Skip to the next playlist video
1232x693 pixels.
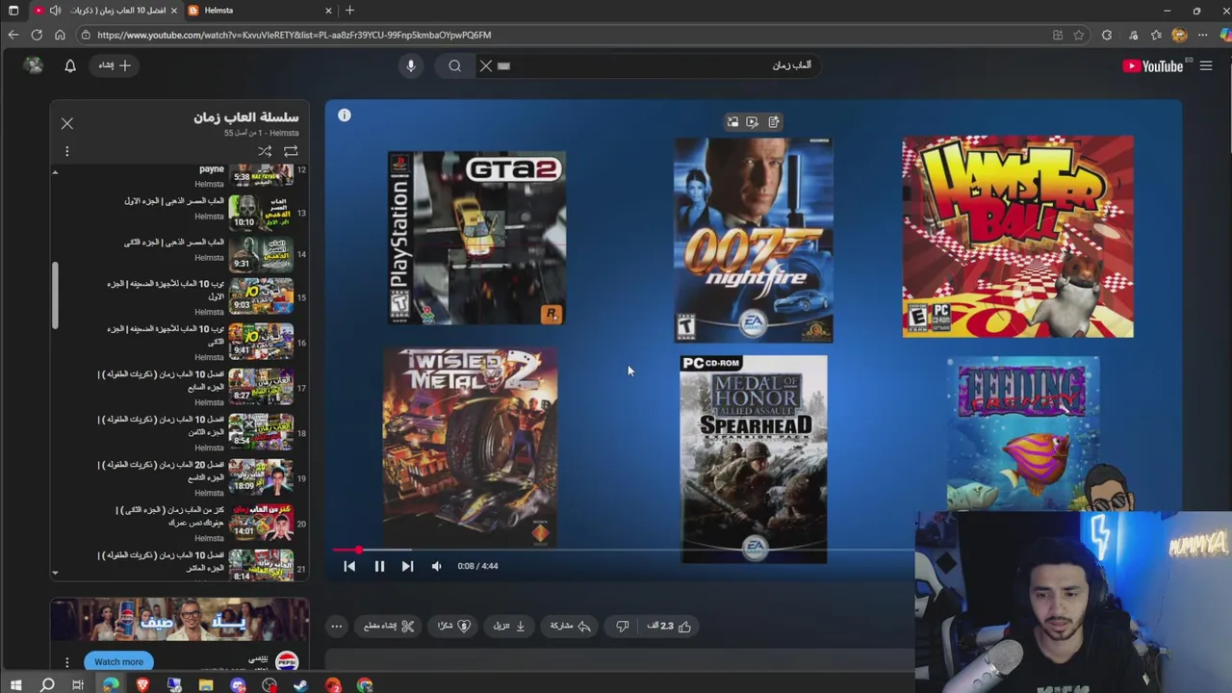coord(407,566)
